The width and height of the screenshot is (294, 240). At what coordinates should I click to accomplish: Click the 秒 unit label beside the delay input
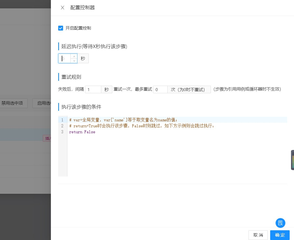pyautogui.click(x=83, y=58)
